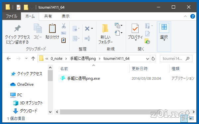Click the ribbon Edit icon
199x124 pixels.
point(148,34)
